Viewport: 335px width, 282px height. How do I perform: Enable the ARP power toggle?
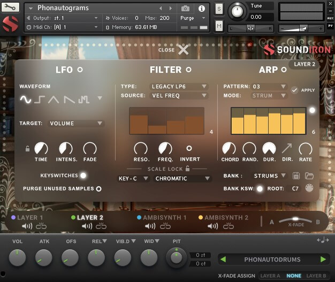click(284, 70)
